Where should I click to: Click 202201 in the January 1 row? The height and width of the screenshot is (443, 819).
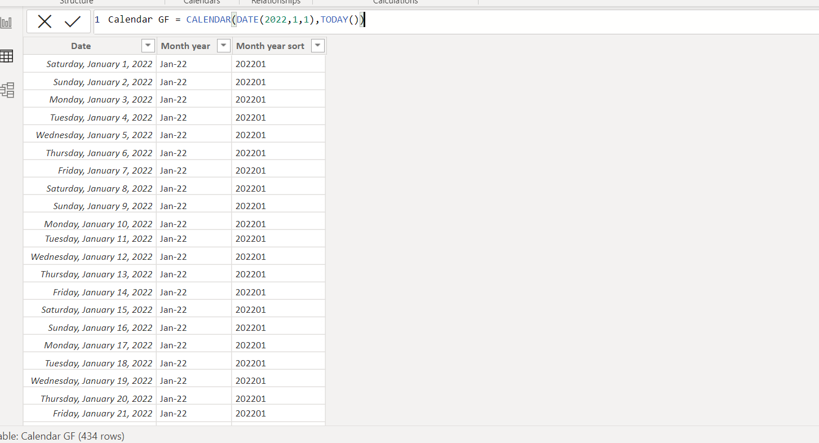click(x=278, y=64)
